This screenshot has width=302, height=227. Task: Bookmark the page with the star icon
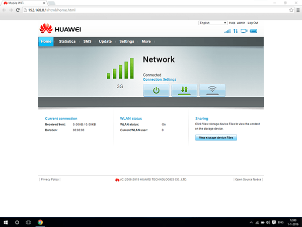291,10
